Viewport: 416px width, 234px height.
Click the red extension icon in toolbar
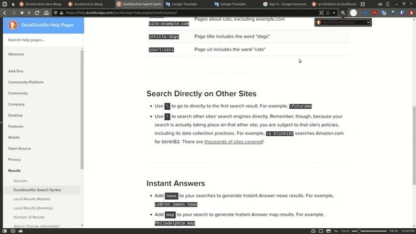(x=374, y=13)
